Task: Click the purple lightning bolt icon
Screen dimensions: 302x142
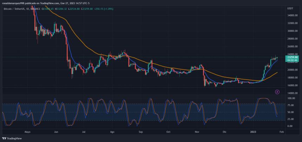Action: (277, 92)
